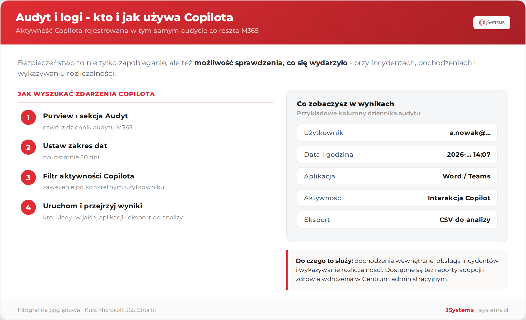This screenshot has width=526, height=320.
Task: Click step title 'Purview › sekcja Audyt'
Action: click(85, 116)
